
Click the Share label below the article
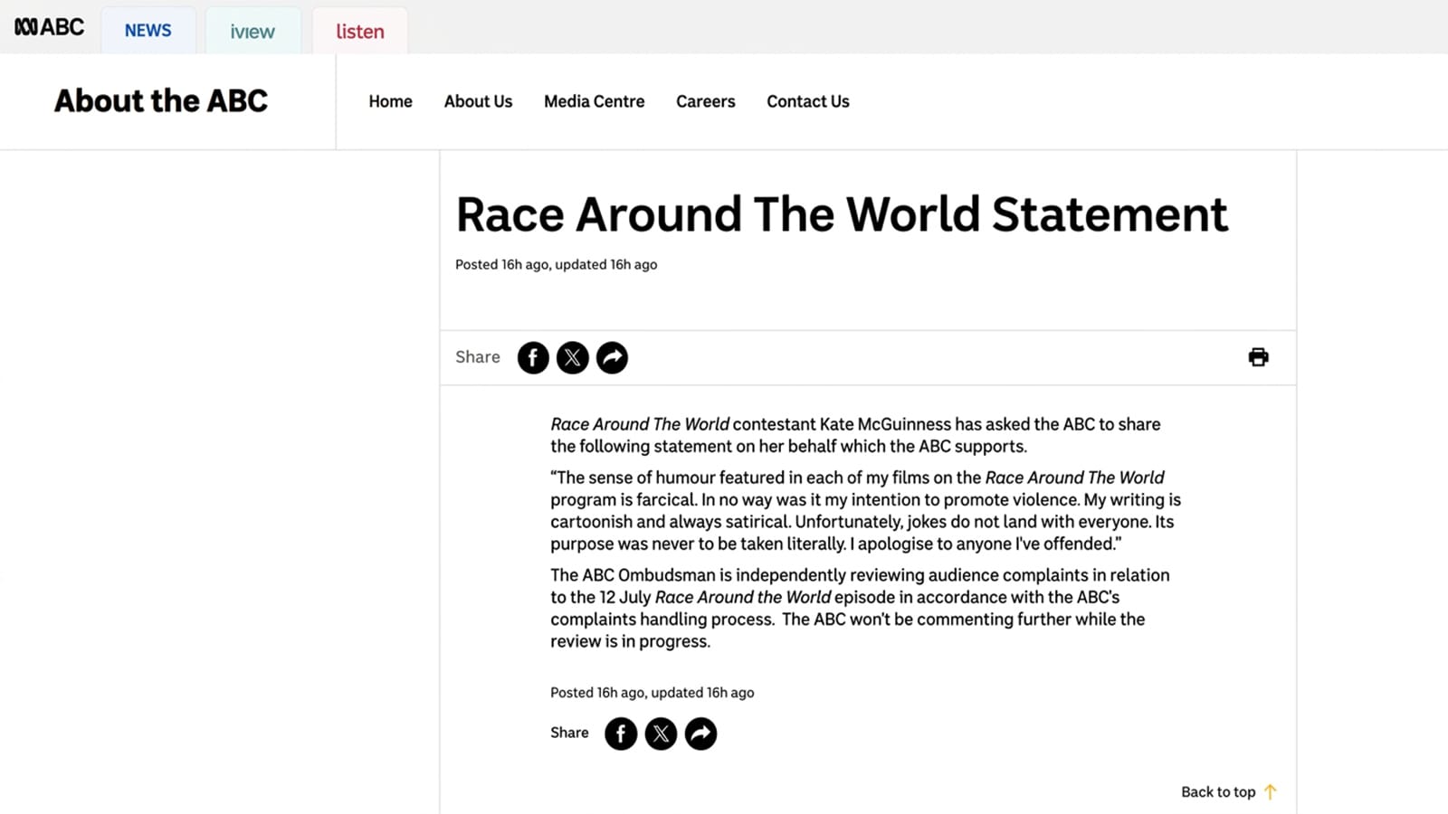point(569,733)
